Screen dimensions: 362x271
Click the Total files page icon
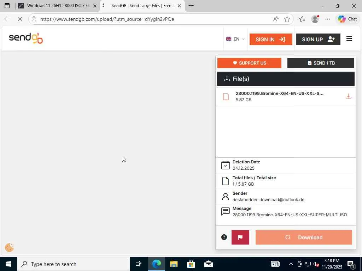[225, 181]
